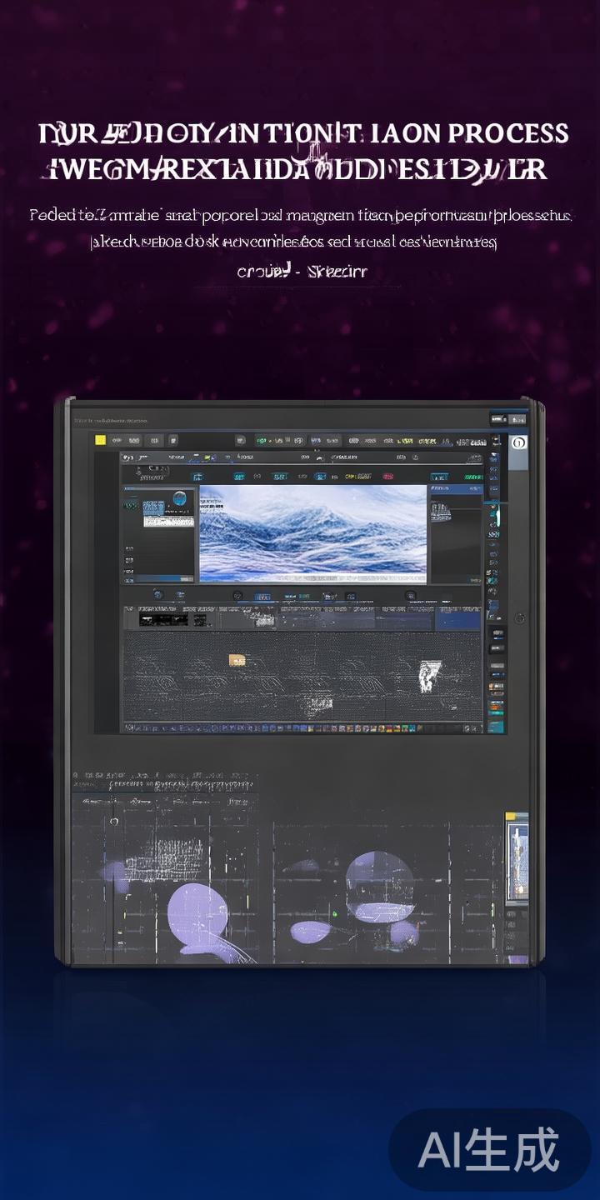Click the white text block in the left panel

[168, 521]
